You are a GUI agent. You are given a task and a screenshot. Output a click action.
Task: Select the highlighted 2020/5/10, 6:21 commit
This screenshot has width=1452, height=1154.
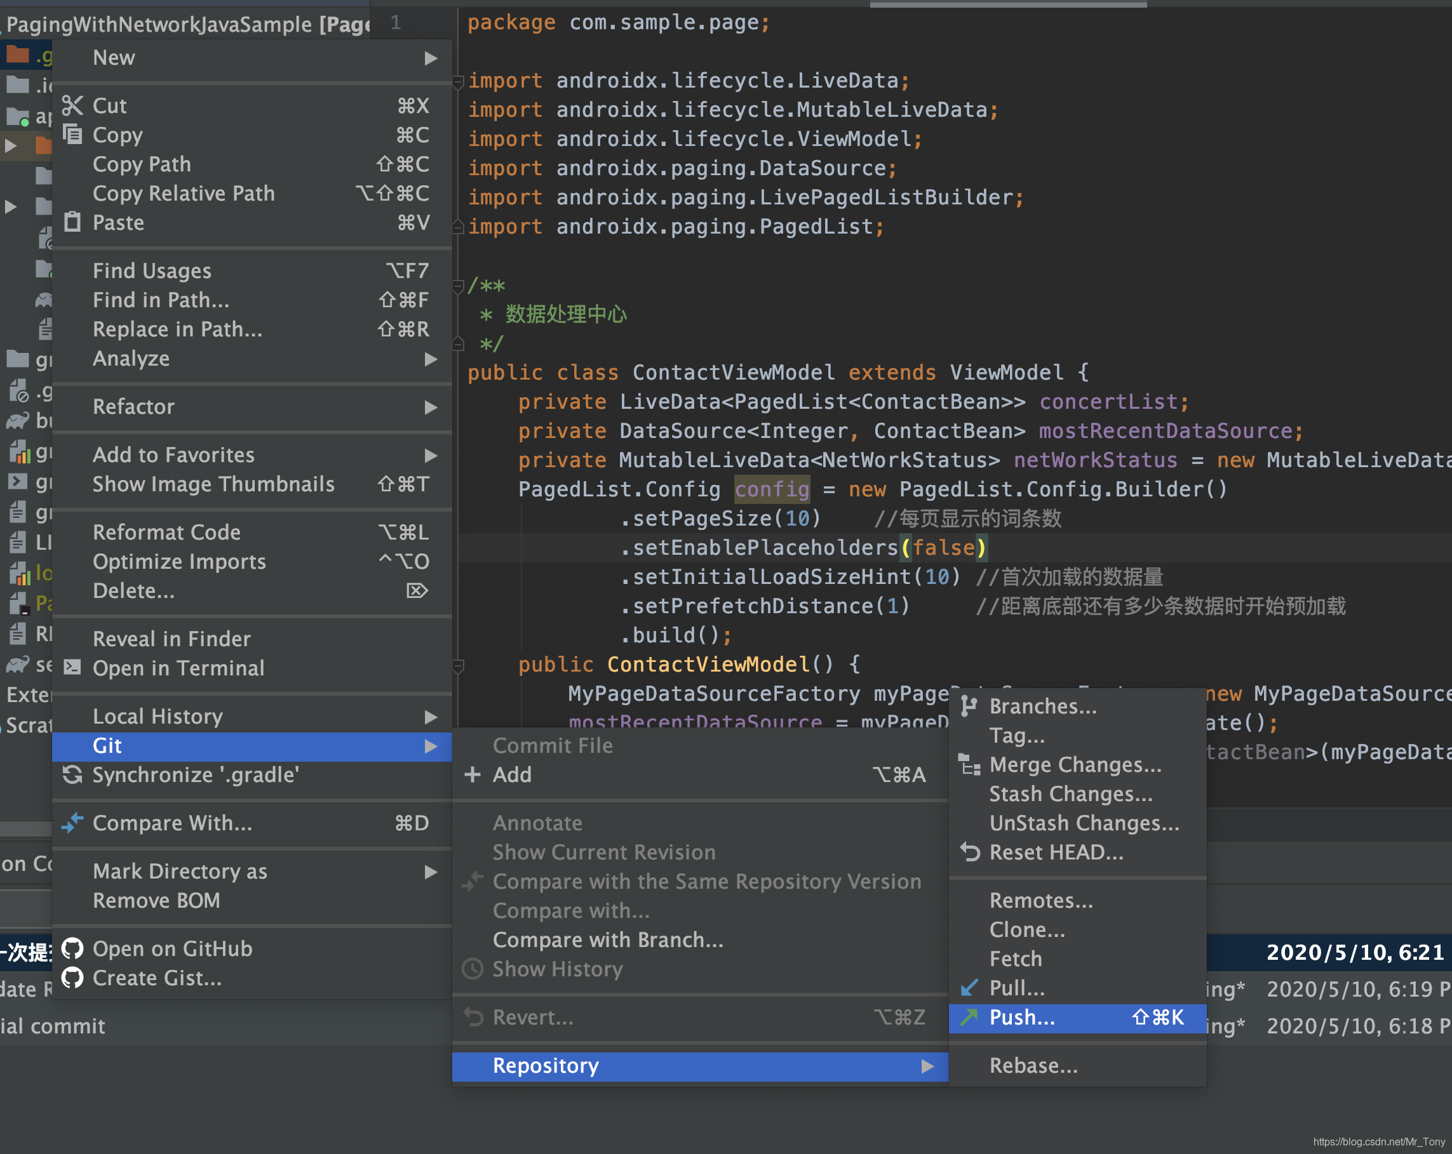[1328, 952]
